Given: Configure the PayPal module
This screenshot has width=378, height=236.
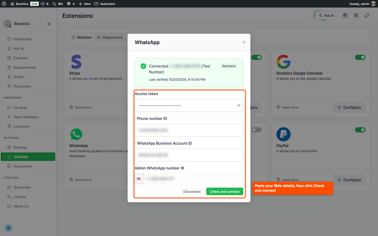Looking at the screenshot, I should click(349, 180).
